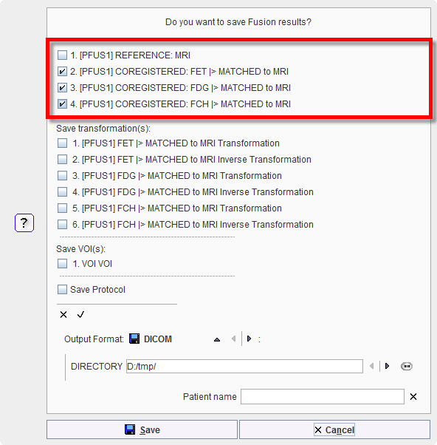This screenshot has width=437, height=445.
Task: Go to next output format arrow
Action: 249,339
